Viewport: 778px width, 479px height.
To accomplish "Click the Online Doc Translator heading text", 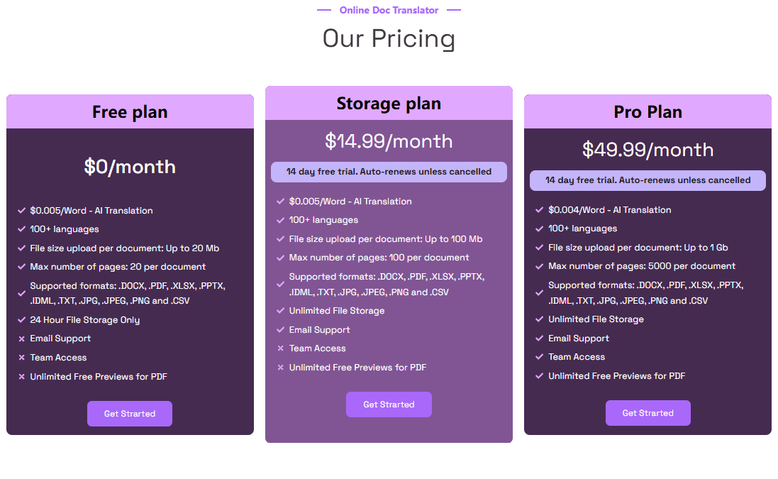I will [389, 10].
